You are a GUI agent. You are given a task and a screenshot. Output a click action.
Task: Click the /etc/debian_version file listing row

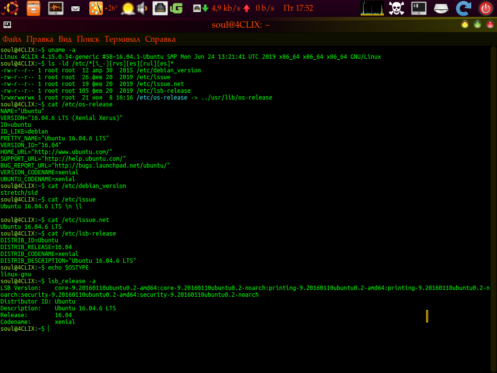click(x=100, y=70)
